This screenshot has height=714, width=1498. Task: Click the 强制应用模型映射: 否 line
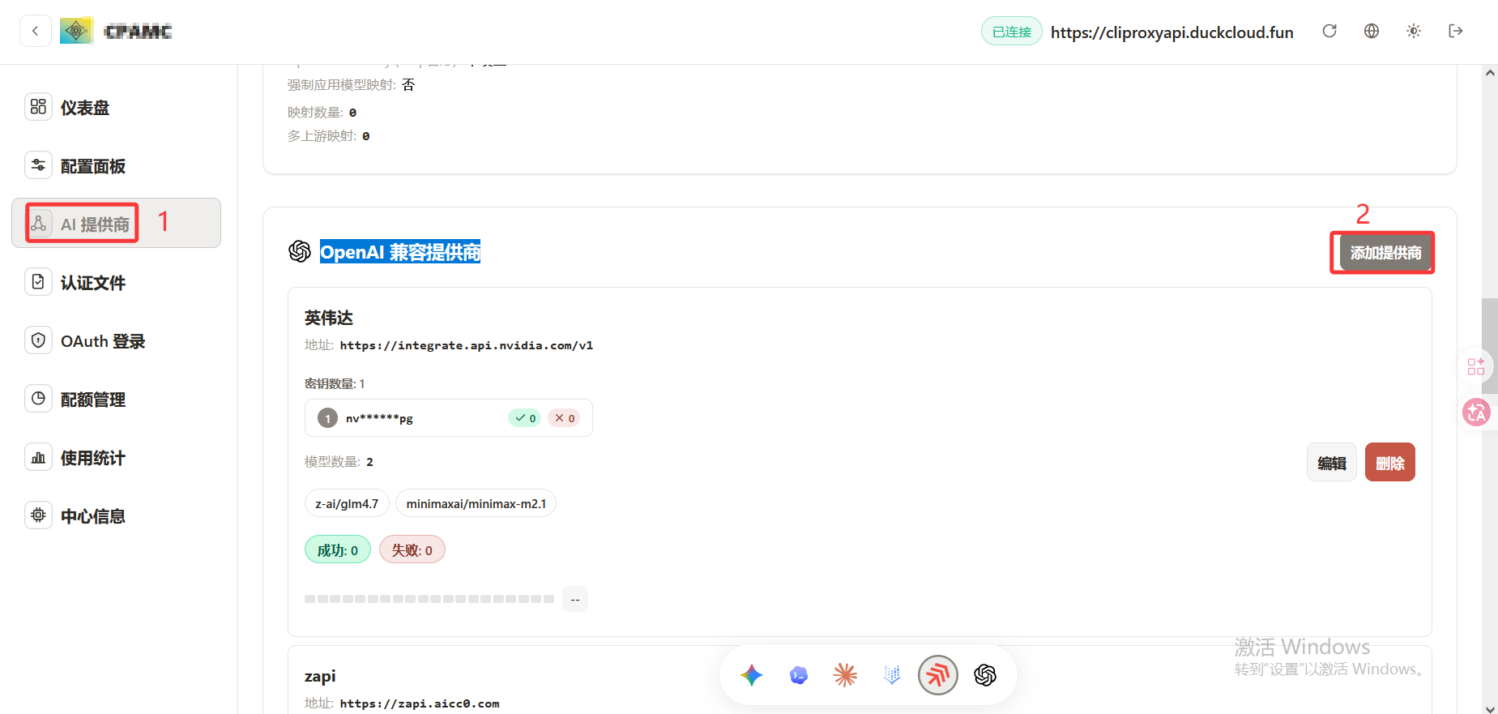pos(352,85)
